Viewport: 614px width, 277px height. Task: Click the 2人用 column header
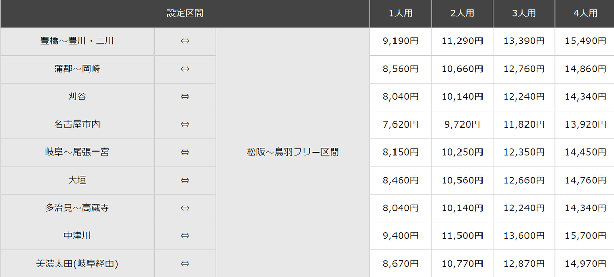click(x=462, y=14)
